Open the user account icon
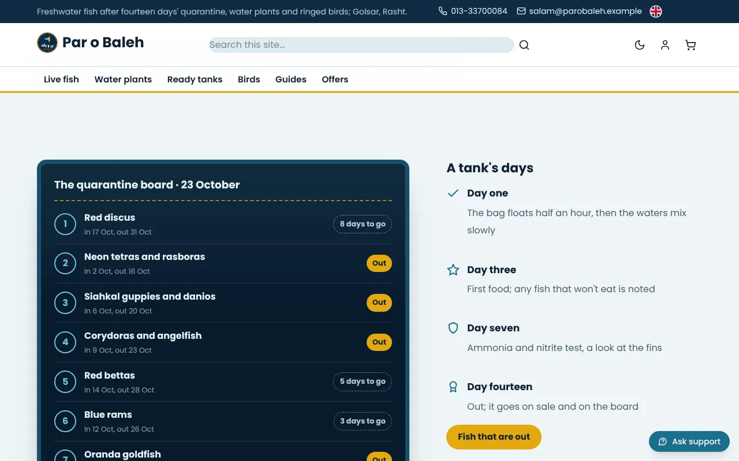Screen dimensions: 739x461 pos(665,45)
